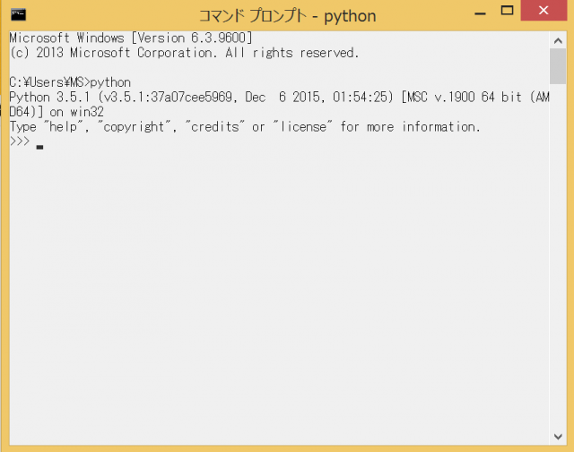
Task: Maximize the command prompt window
Action: point(507,13)
